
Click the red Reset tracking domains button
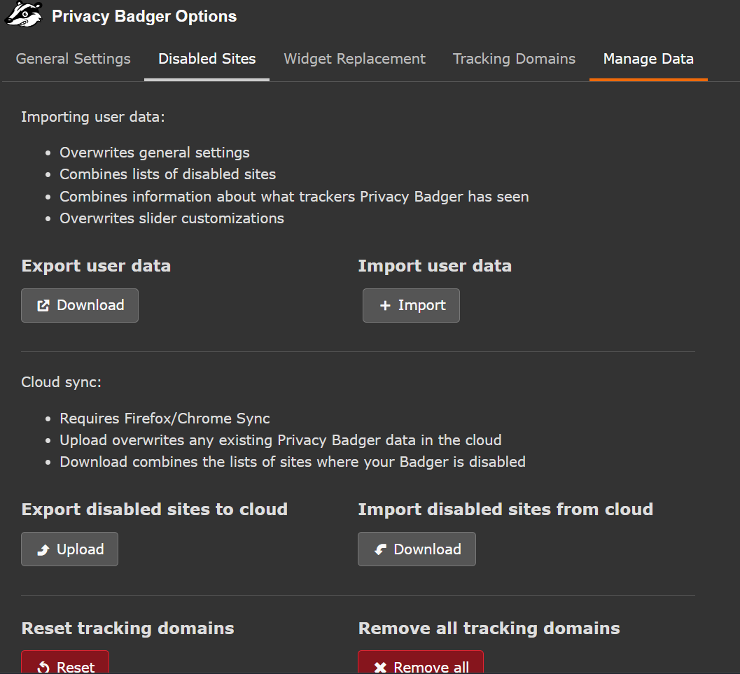65,662
